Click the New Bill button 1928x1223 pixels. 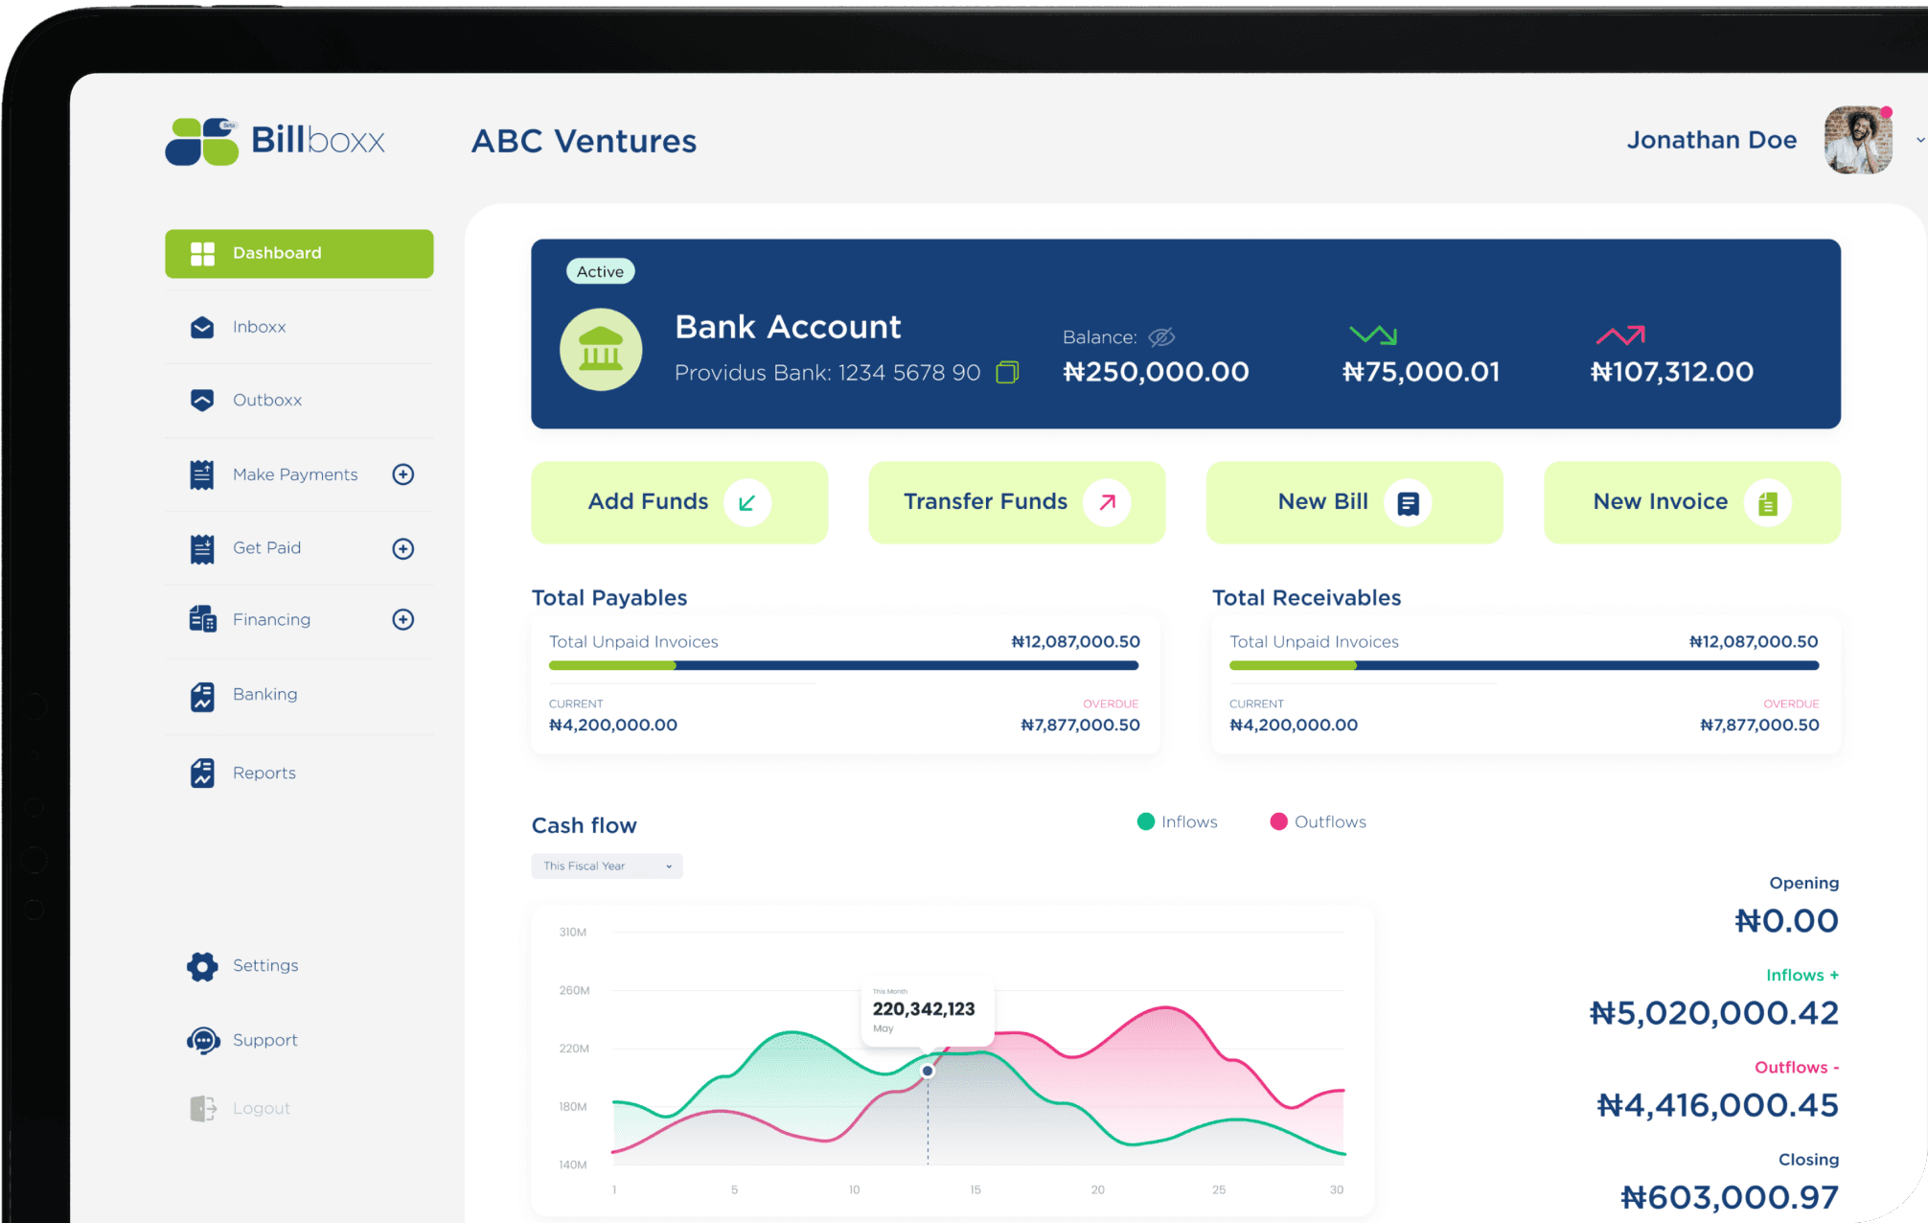pyautogui.click(x=1354, y=502)
